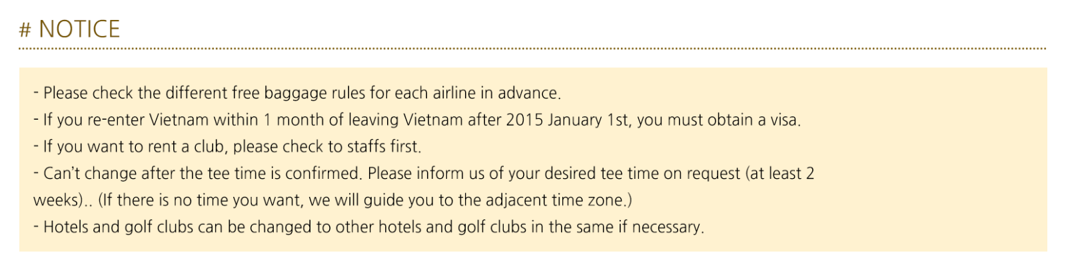
Task: Click the hotels and golf clubs notice line
Action: [368, 227]
